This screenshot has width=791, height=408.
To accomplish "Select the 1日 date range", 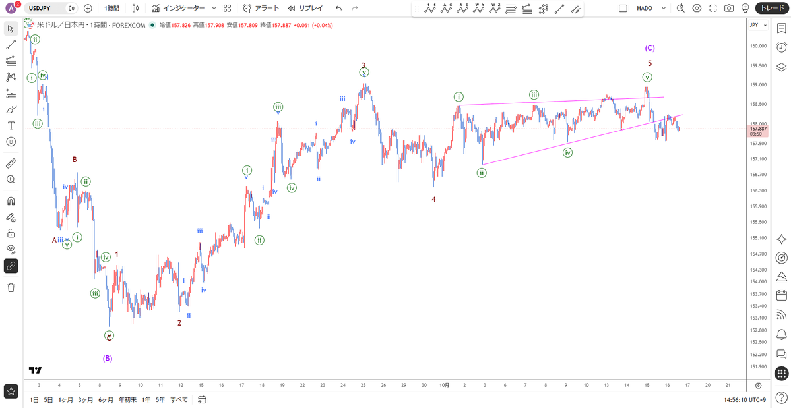I will coord(34,400).
